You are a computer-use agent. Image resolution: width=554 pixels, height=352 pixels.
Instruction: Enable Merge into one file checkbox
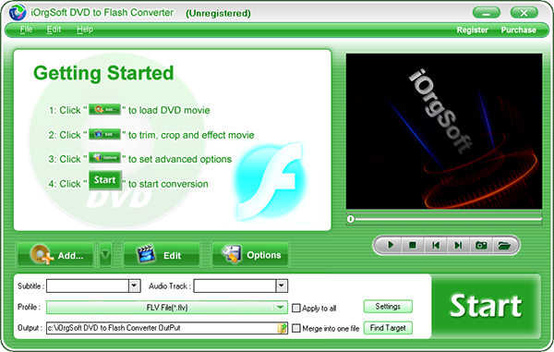pyautogui.click(x=296, y=328)
